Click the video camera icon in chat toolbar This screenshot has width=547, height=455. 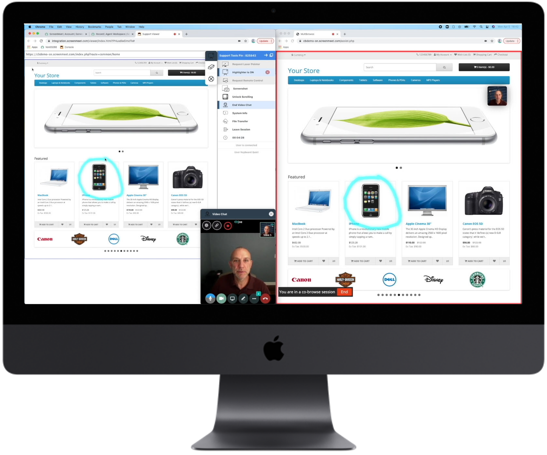(221, 298)
